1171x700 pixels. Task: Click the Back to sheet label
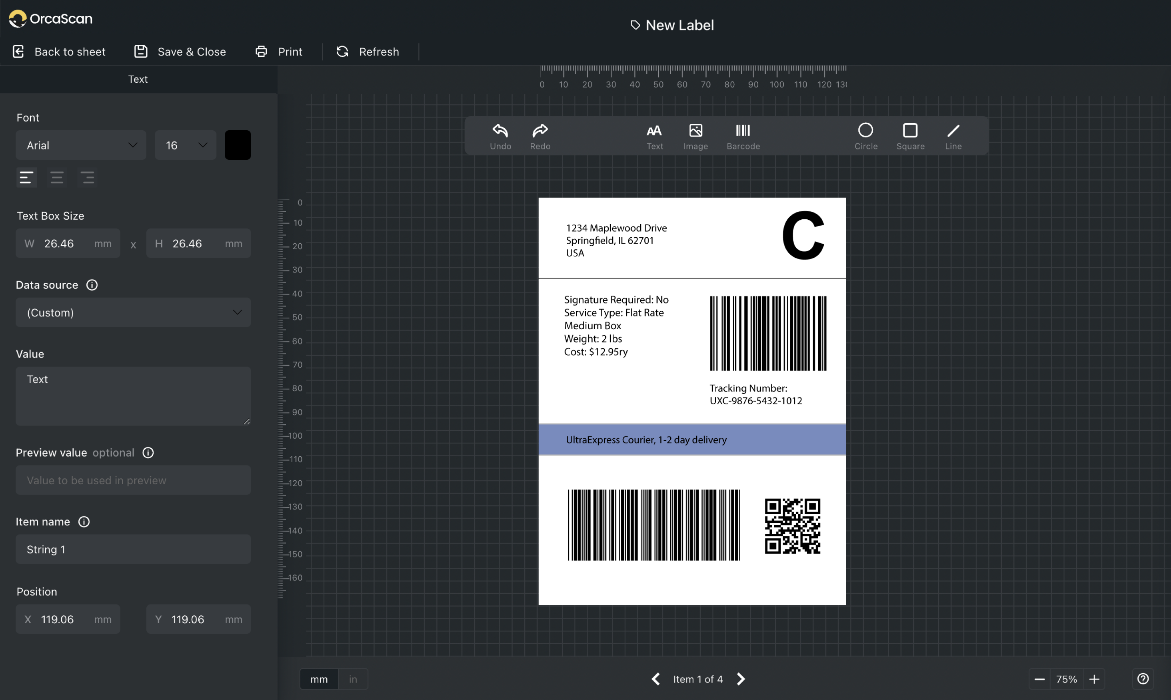tap(70, 52)
